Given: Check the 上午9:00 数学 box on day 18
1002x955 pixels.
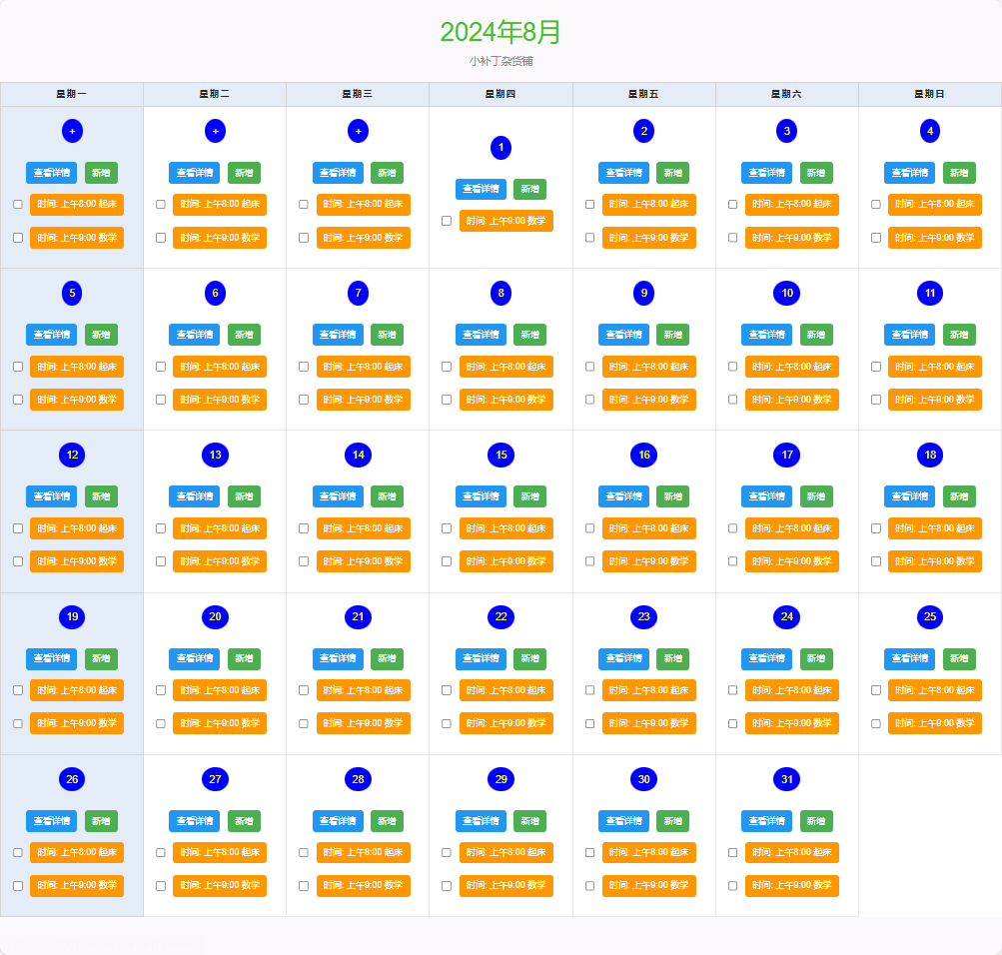Looking at the screenshot, I should (876, 561).
